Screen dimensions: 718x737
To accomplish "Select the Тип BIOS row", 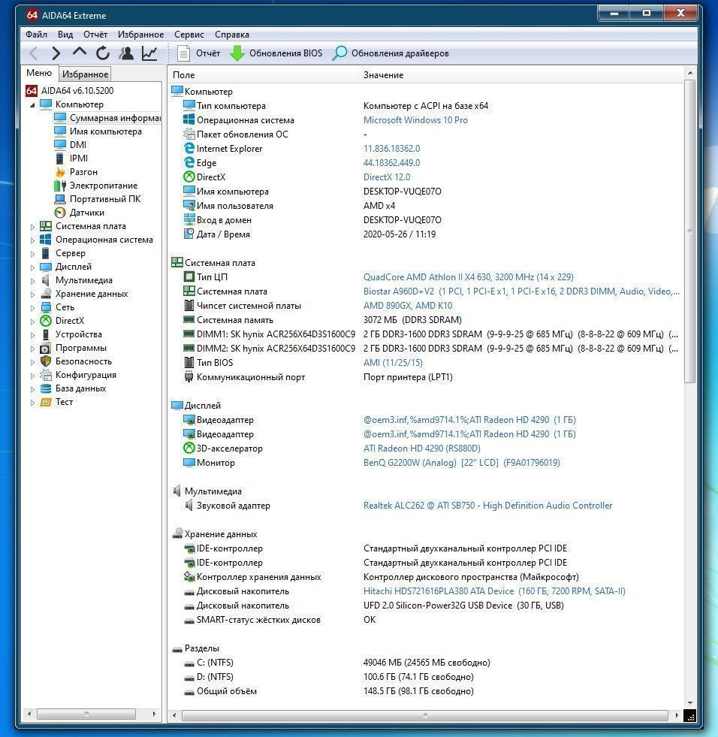I will point(426,362).
